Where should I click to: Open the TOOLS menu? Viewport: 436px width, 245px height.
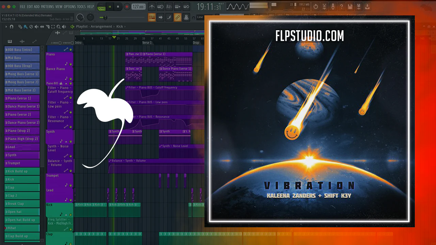81,6
